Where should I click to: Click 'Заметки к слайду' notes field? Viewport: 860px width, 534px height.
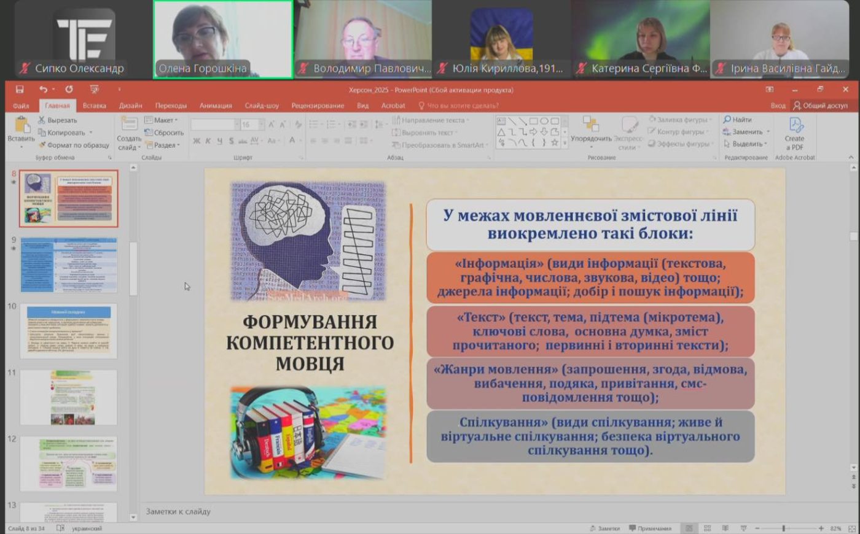pos(178,511)
